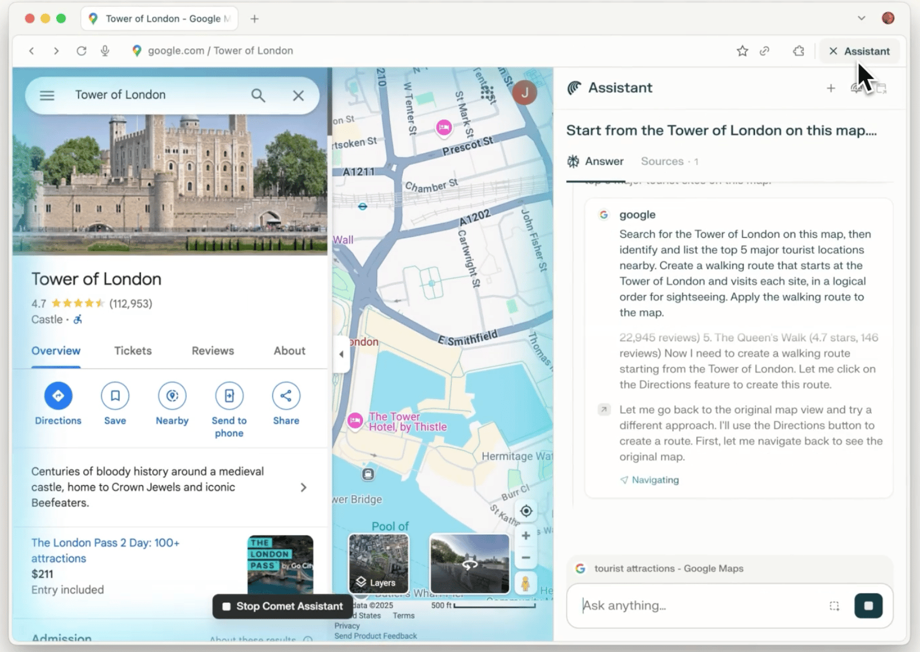Stop the Assistant response button
This screenshot has height=652, width=920.
pos(868,606)
